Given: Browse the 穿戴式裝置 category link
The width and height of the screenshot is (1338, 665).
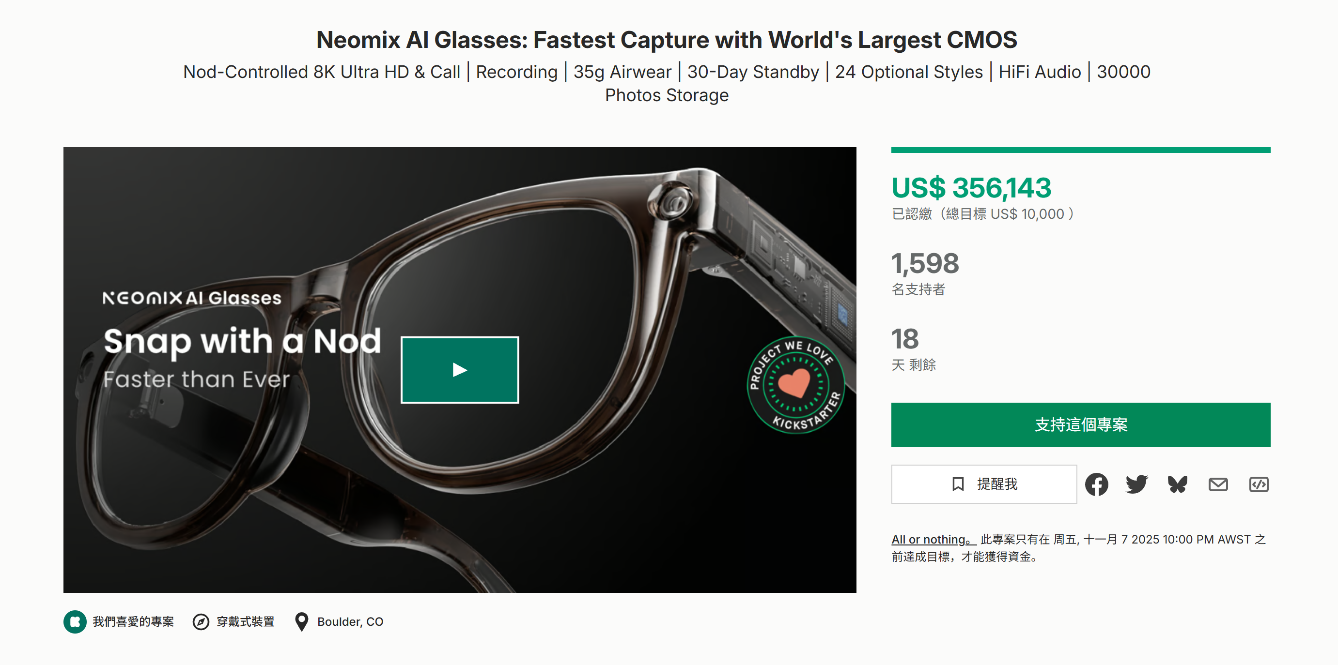Looking at the screenshot, I should coord(245,621).
